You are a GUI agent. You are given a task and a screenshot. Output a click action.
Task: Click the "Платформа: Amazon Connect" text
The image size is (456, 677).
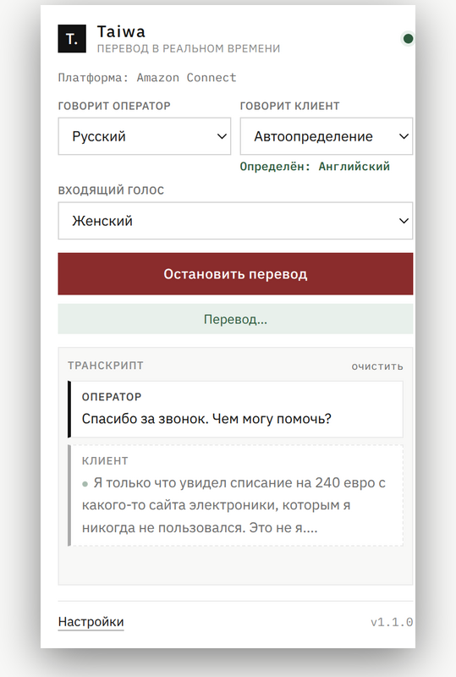tap(147, 78)
